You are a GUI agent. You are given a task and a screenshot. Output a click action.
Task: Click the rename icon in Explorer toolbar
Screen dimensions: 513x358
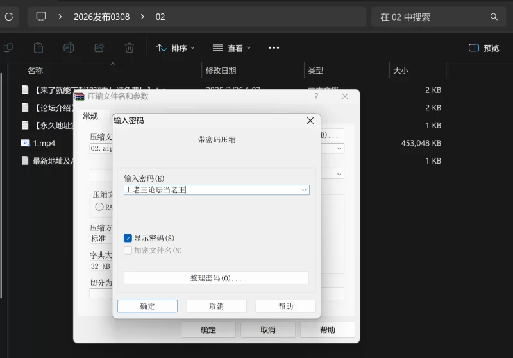click(x=69, y=47)
